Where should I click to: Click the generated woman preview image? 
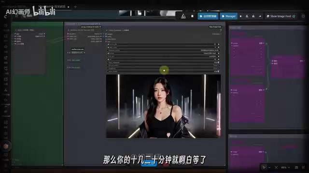[x=163, y=106]
